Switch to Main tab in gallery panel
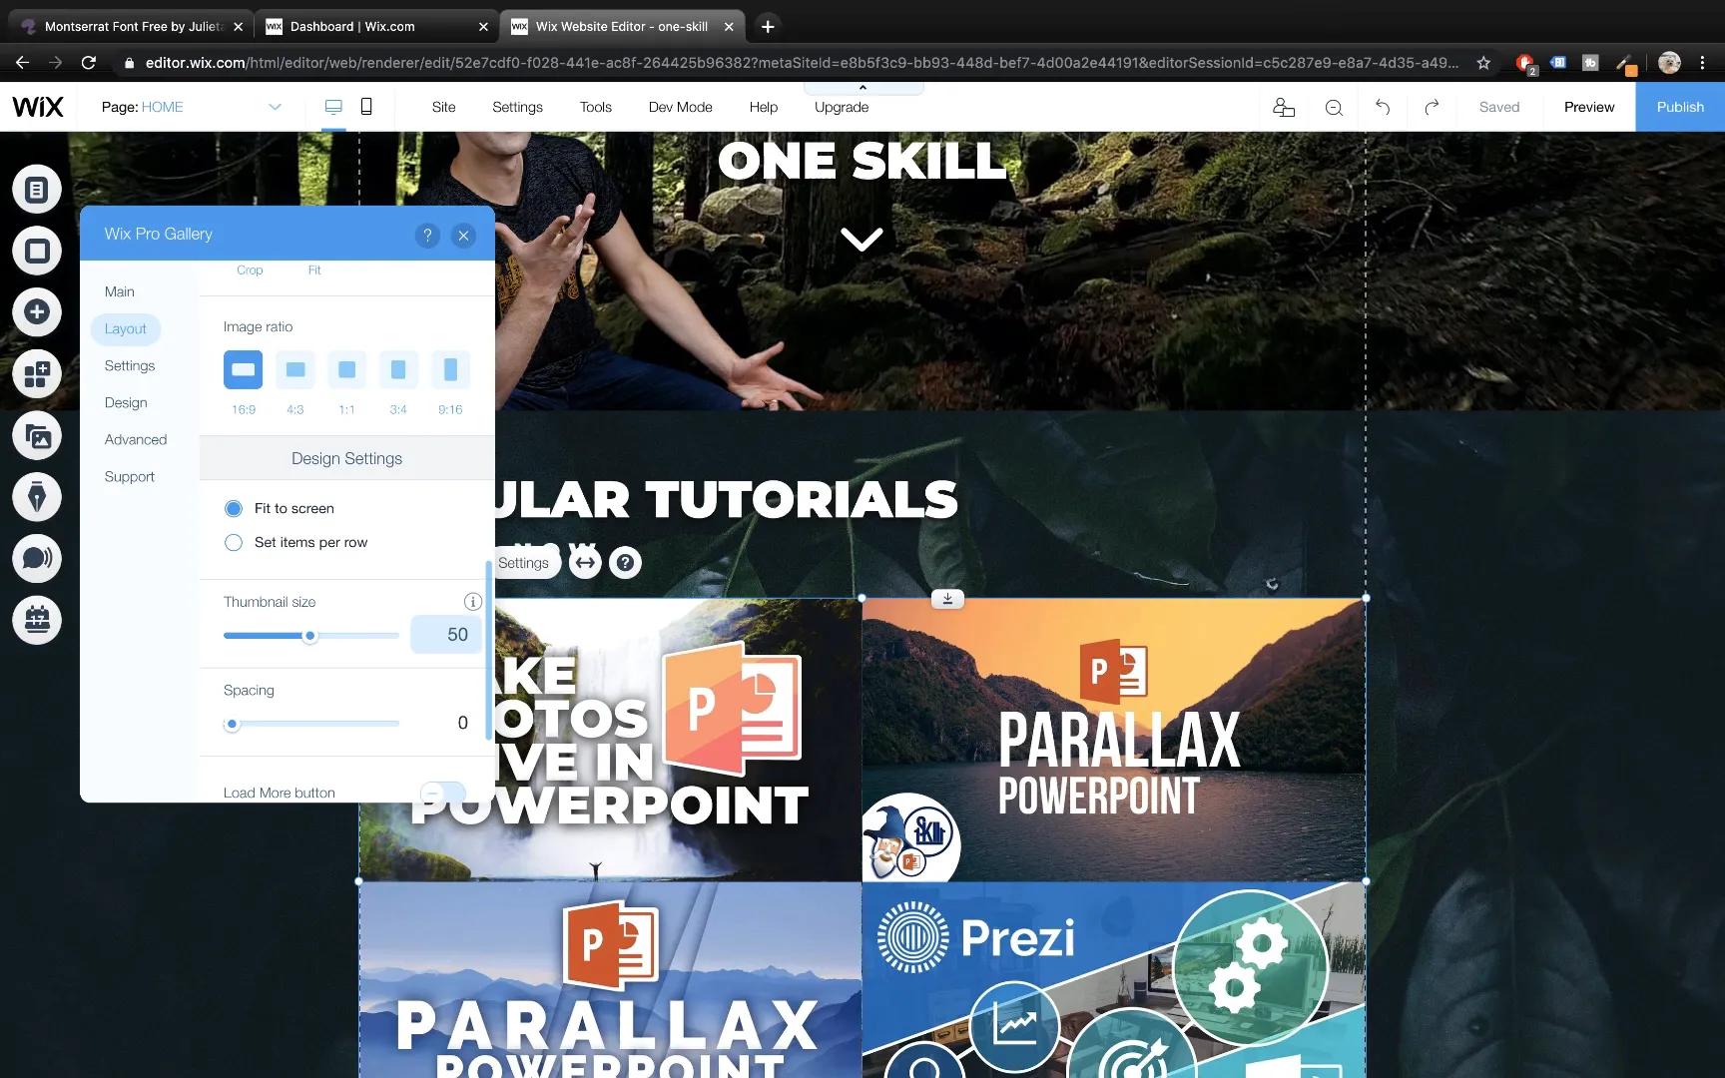This screenshot has height=1078, width=1725. (120, 291)
